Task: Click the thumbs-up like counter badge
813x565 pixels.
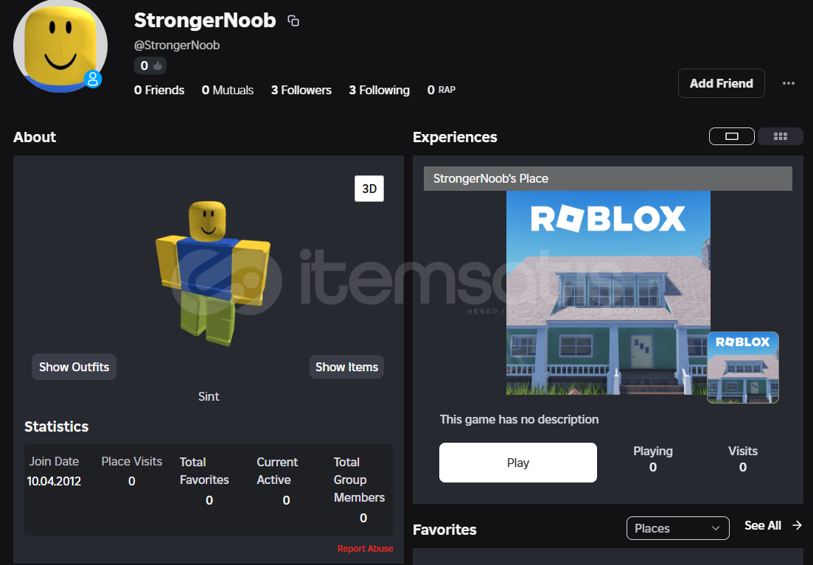Action: click(x=150, y=66)
